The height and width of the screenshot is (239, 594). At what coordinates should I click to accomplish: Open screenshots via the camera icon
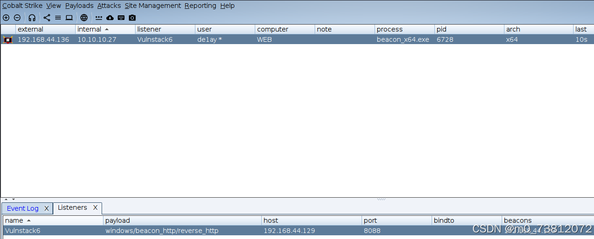tap(132, 18)
